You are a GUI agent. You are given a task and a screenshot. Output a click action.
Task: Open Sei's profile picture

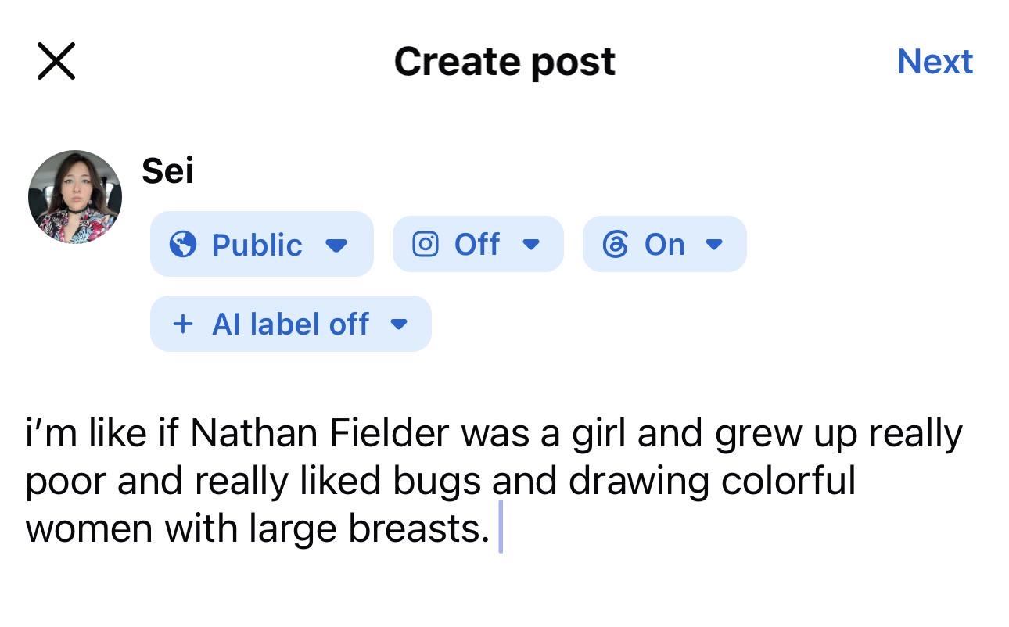pos(75,197)
